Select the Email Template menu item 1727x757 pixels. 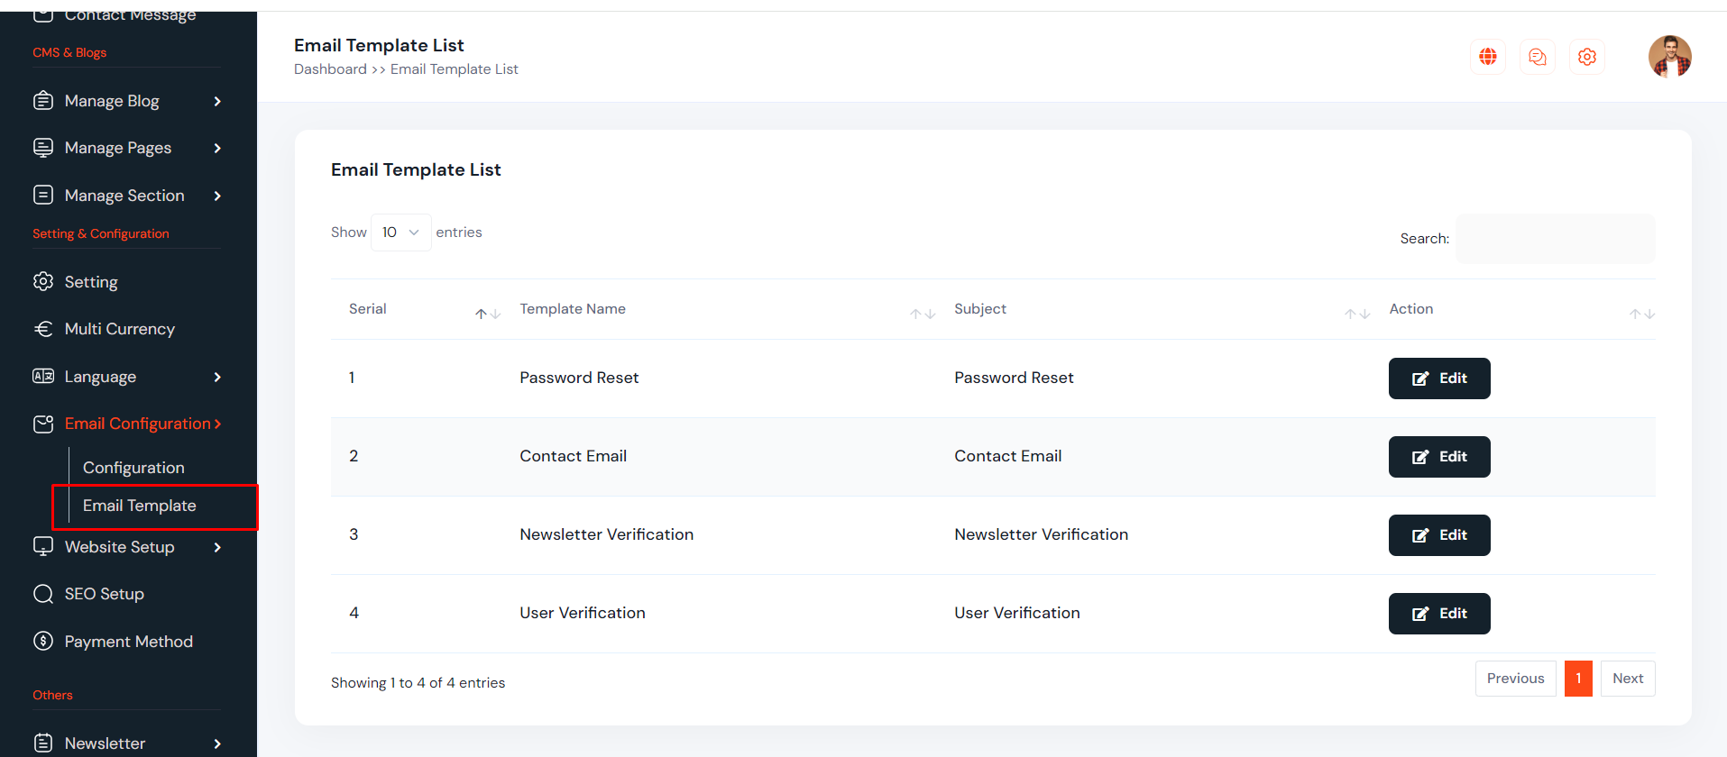140,506
